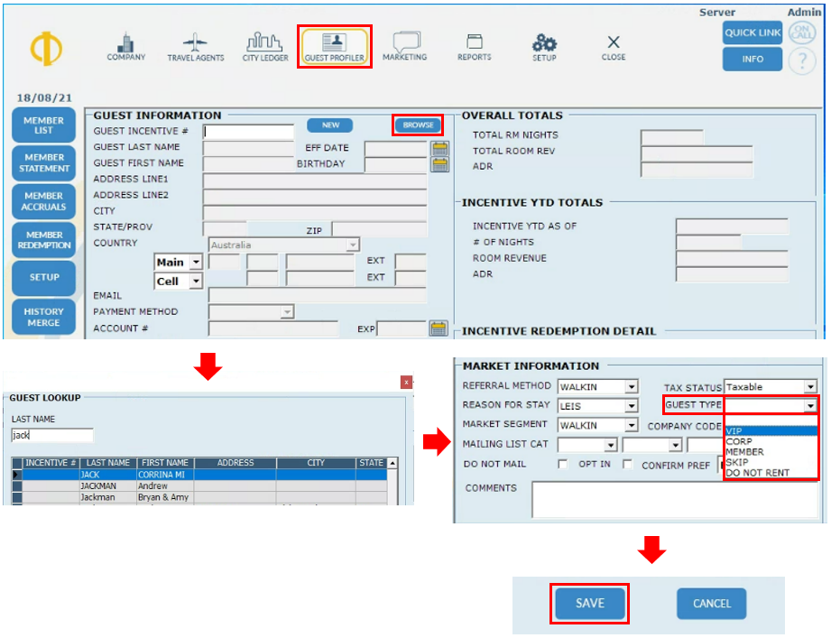This screenshot has height=638, width=831.
Task: Enable the Opt In checkbox
Action: pyautogui.click(x=627, y=465)
